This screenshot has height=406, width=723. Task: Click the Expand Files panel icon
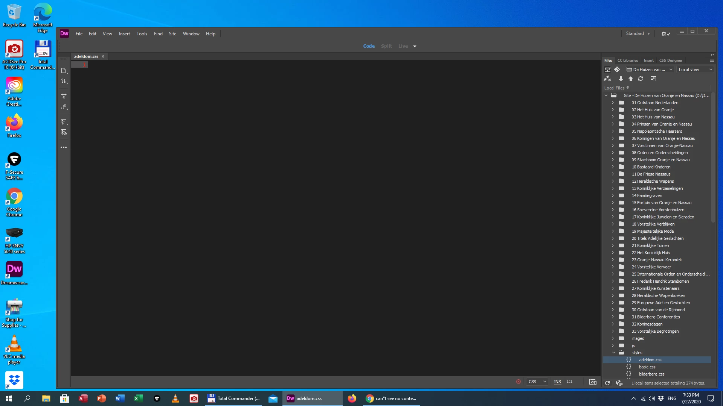[653, 79]
